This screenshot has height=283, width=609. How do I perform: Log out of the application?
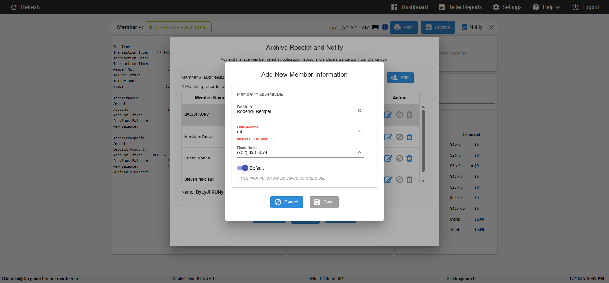586,7
